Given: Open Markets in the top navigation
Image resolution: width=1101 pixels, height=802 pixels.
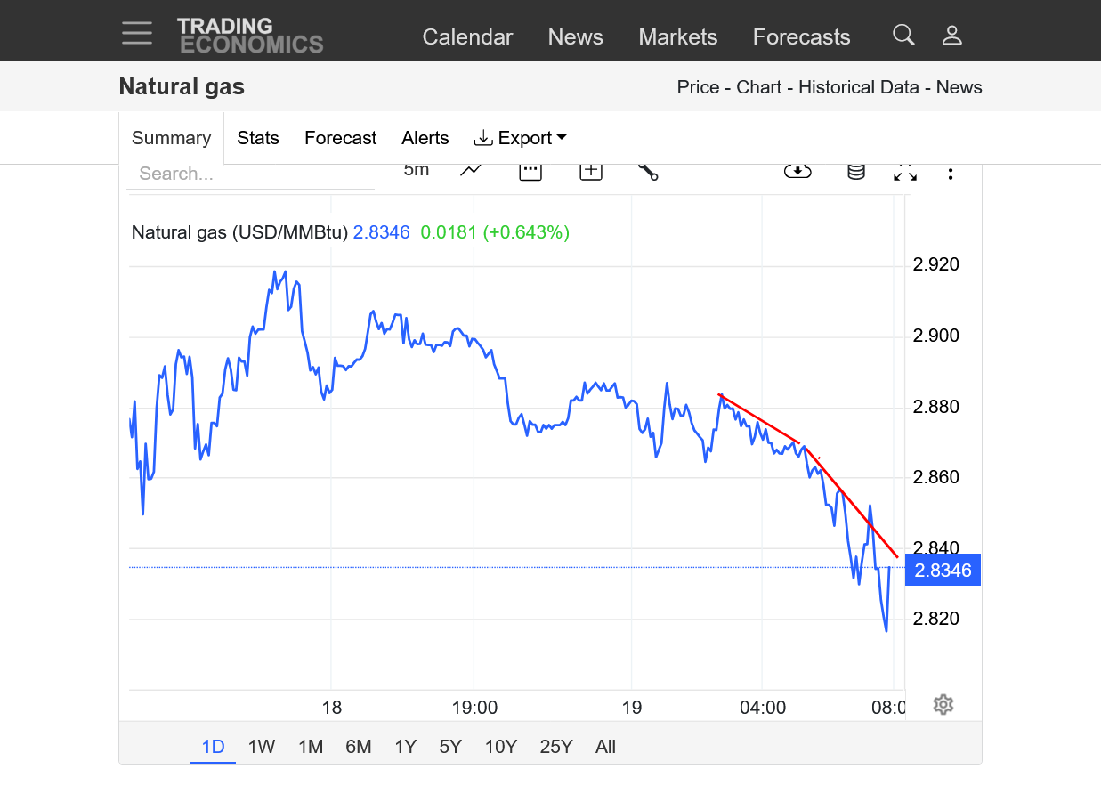Looking at the screenshot, I should tap(677, 36).
